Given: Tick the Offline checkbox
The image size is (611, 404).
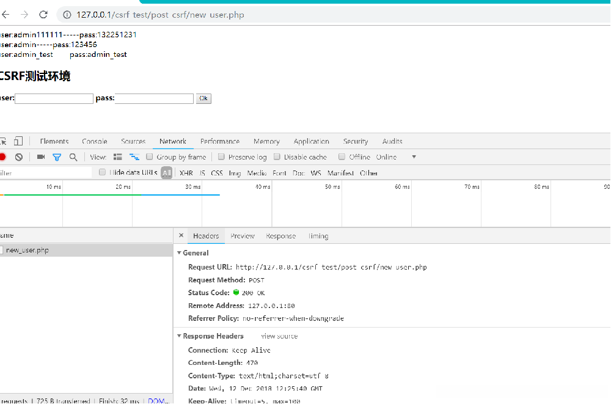Looking at the screenshot, I should 342,156.
